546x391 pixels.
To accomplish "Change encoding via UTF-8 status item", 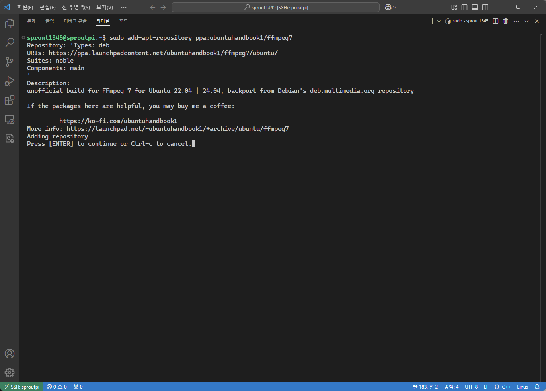I will pyautogui.click(x=471, y=387).
